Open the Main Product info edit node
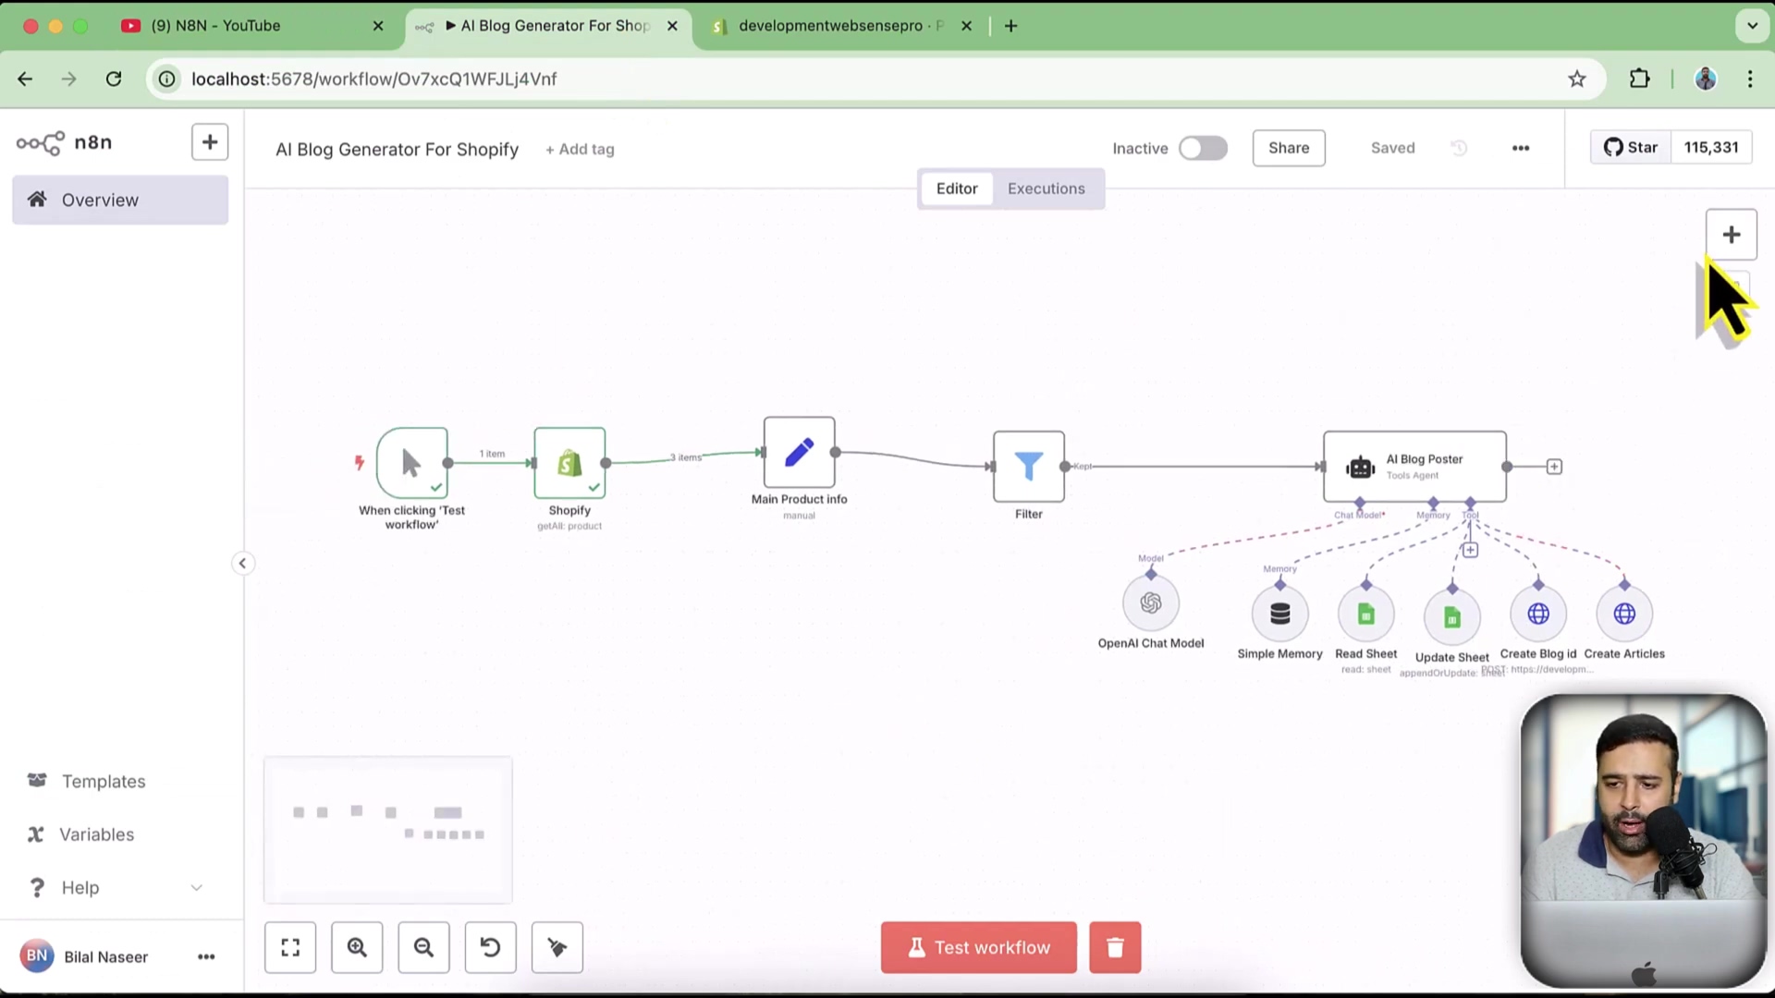Viewport: 1775px width, 998px height. (799, 453)
